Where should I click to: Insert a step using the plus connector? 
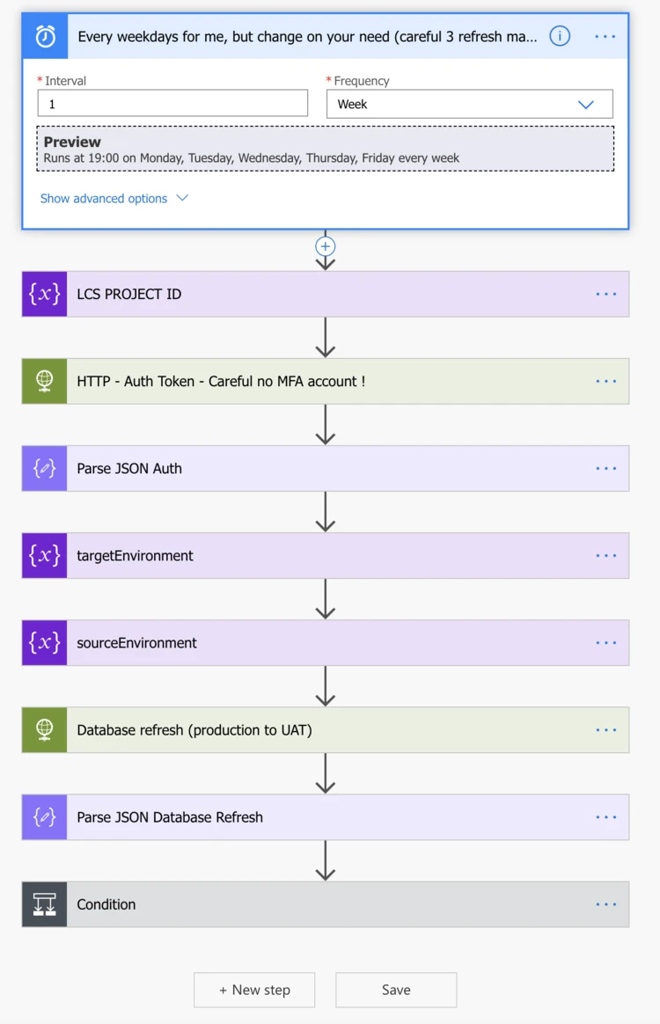326,246
